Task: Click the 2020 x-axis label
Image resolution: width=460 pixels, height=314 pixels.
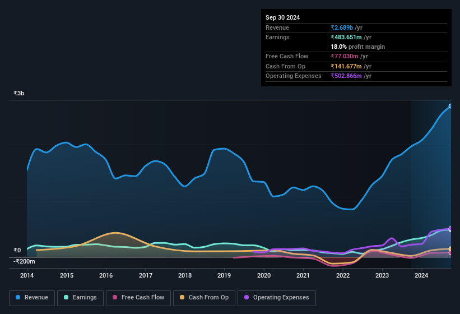Action: click(x=264, y=275)
